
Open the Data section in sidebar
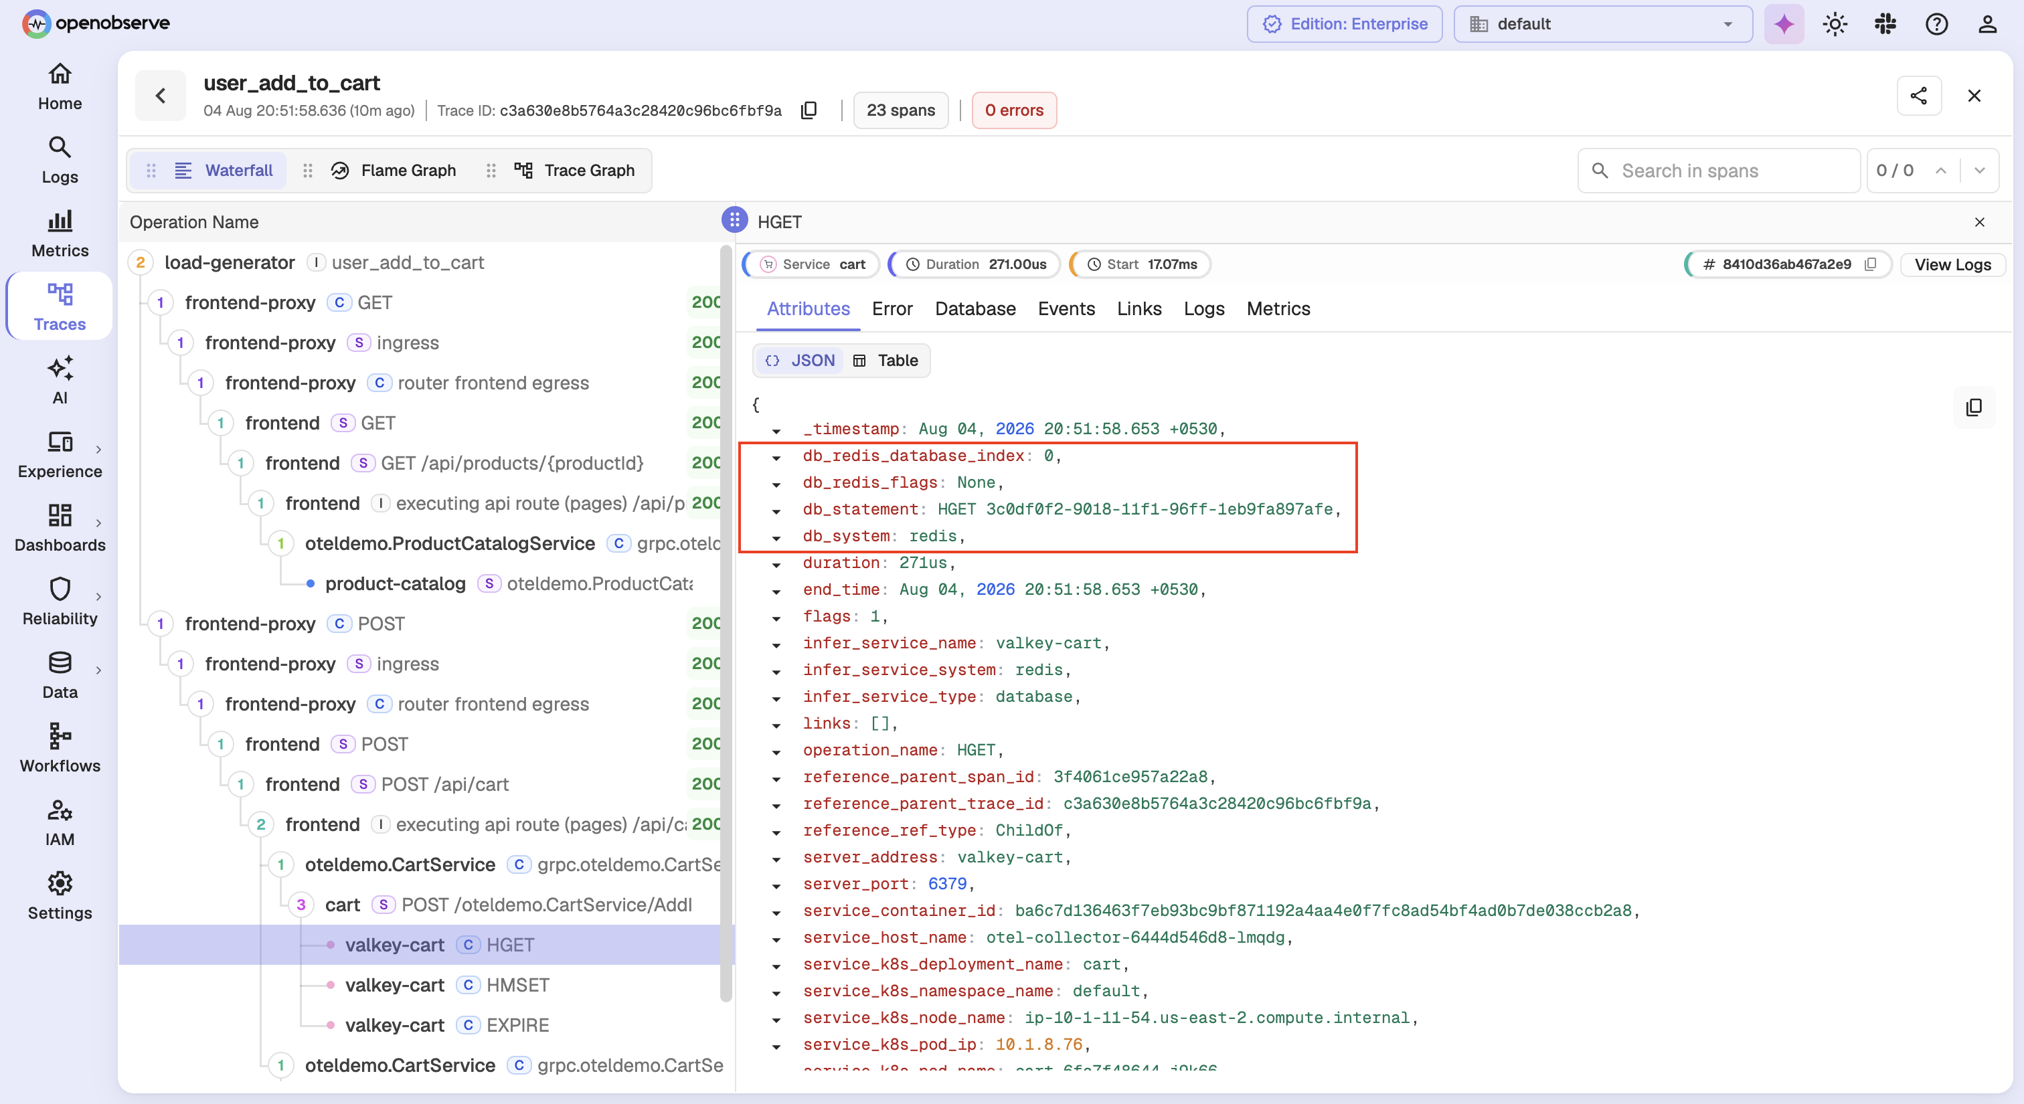pyautogui.click(x=60, y=675)
